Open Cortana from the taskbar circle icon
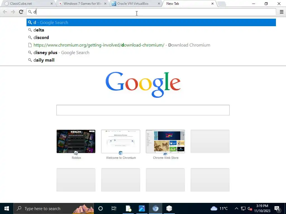Image resolution: width=286 pixels, height=214 pixels. pos(101,208)
